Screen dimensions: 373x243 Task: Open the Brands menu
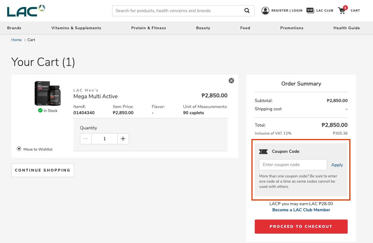click(x=14, y=28)
